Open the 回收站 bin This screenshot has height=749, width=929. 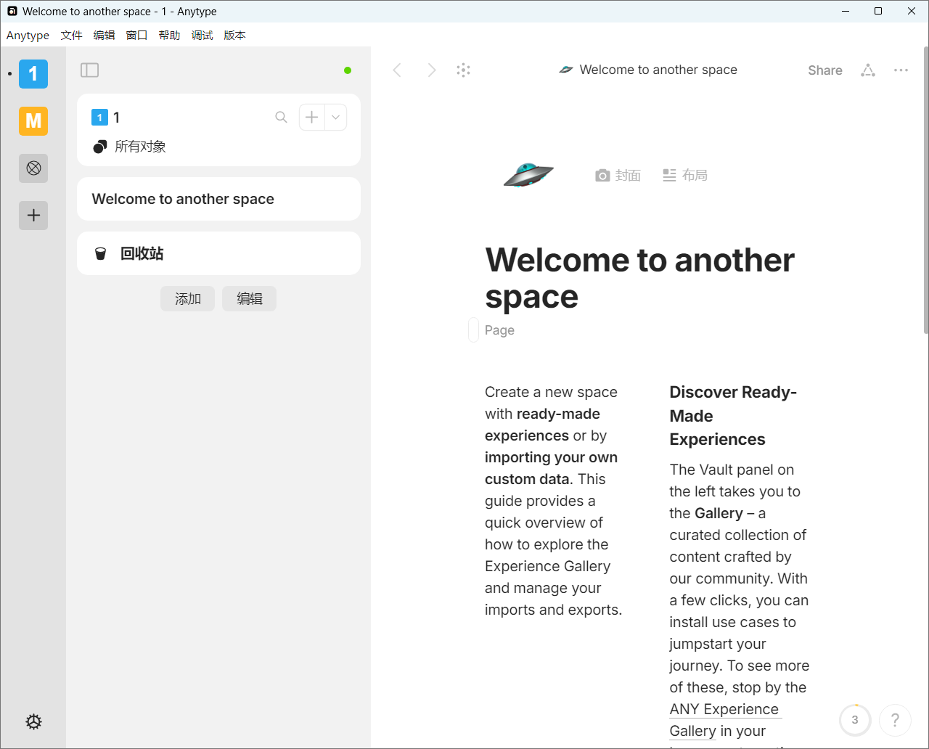pyautogui.click(x=218, y=253)
